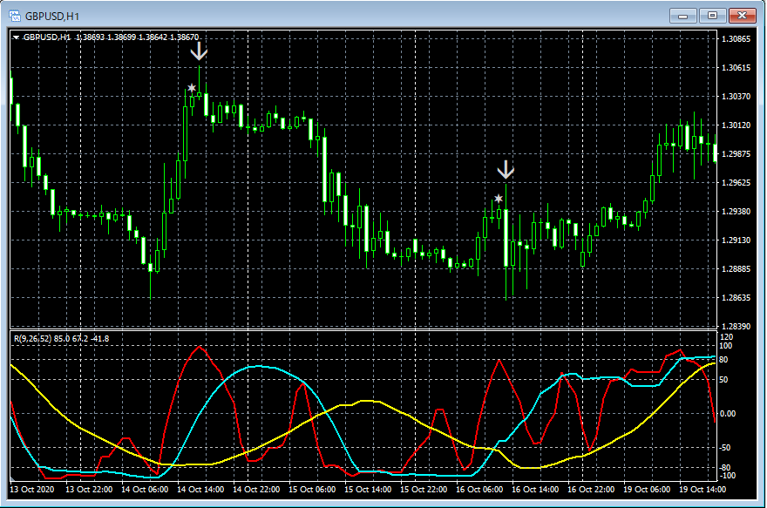Minimize the GBPUSD,H1 chart window

[x=682, y=16]
